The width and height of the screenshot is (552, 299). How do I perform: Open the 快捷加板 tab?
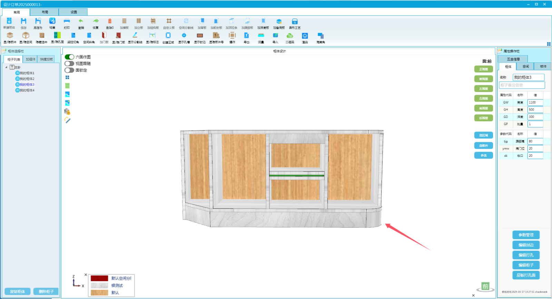[46, 59]
